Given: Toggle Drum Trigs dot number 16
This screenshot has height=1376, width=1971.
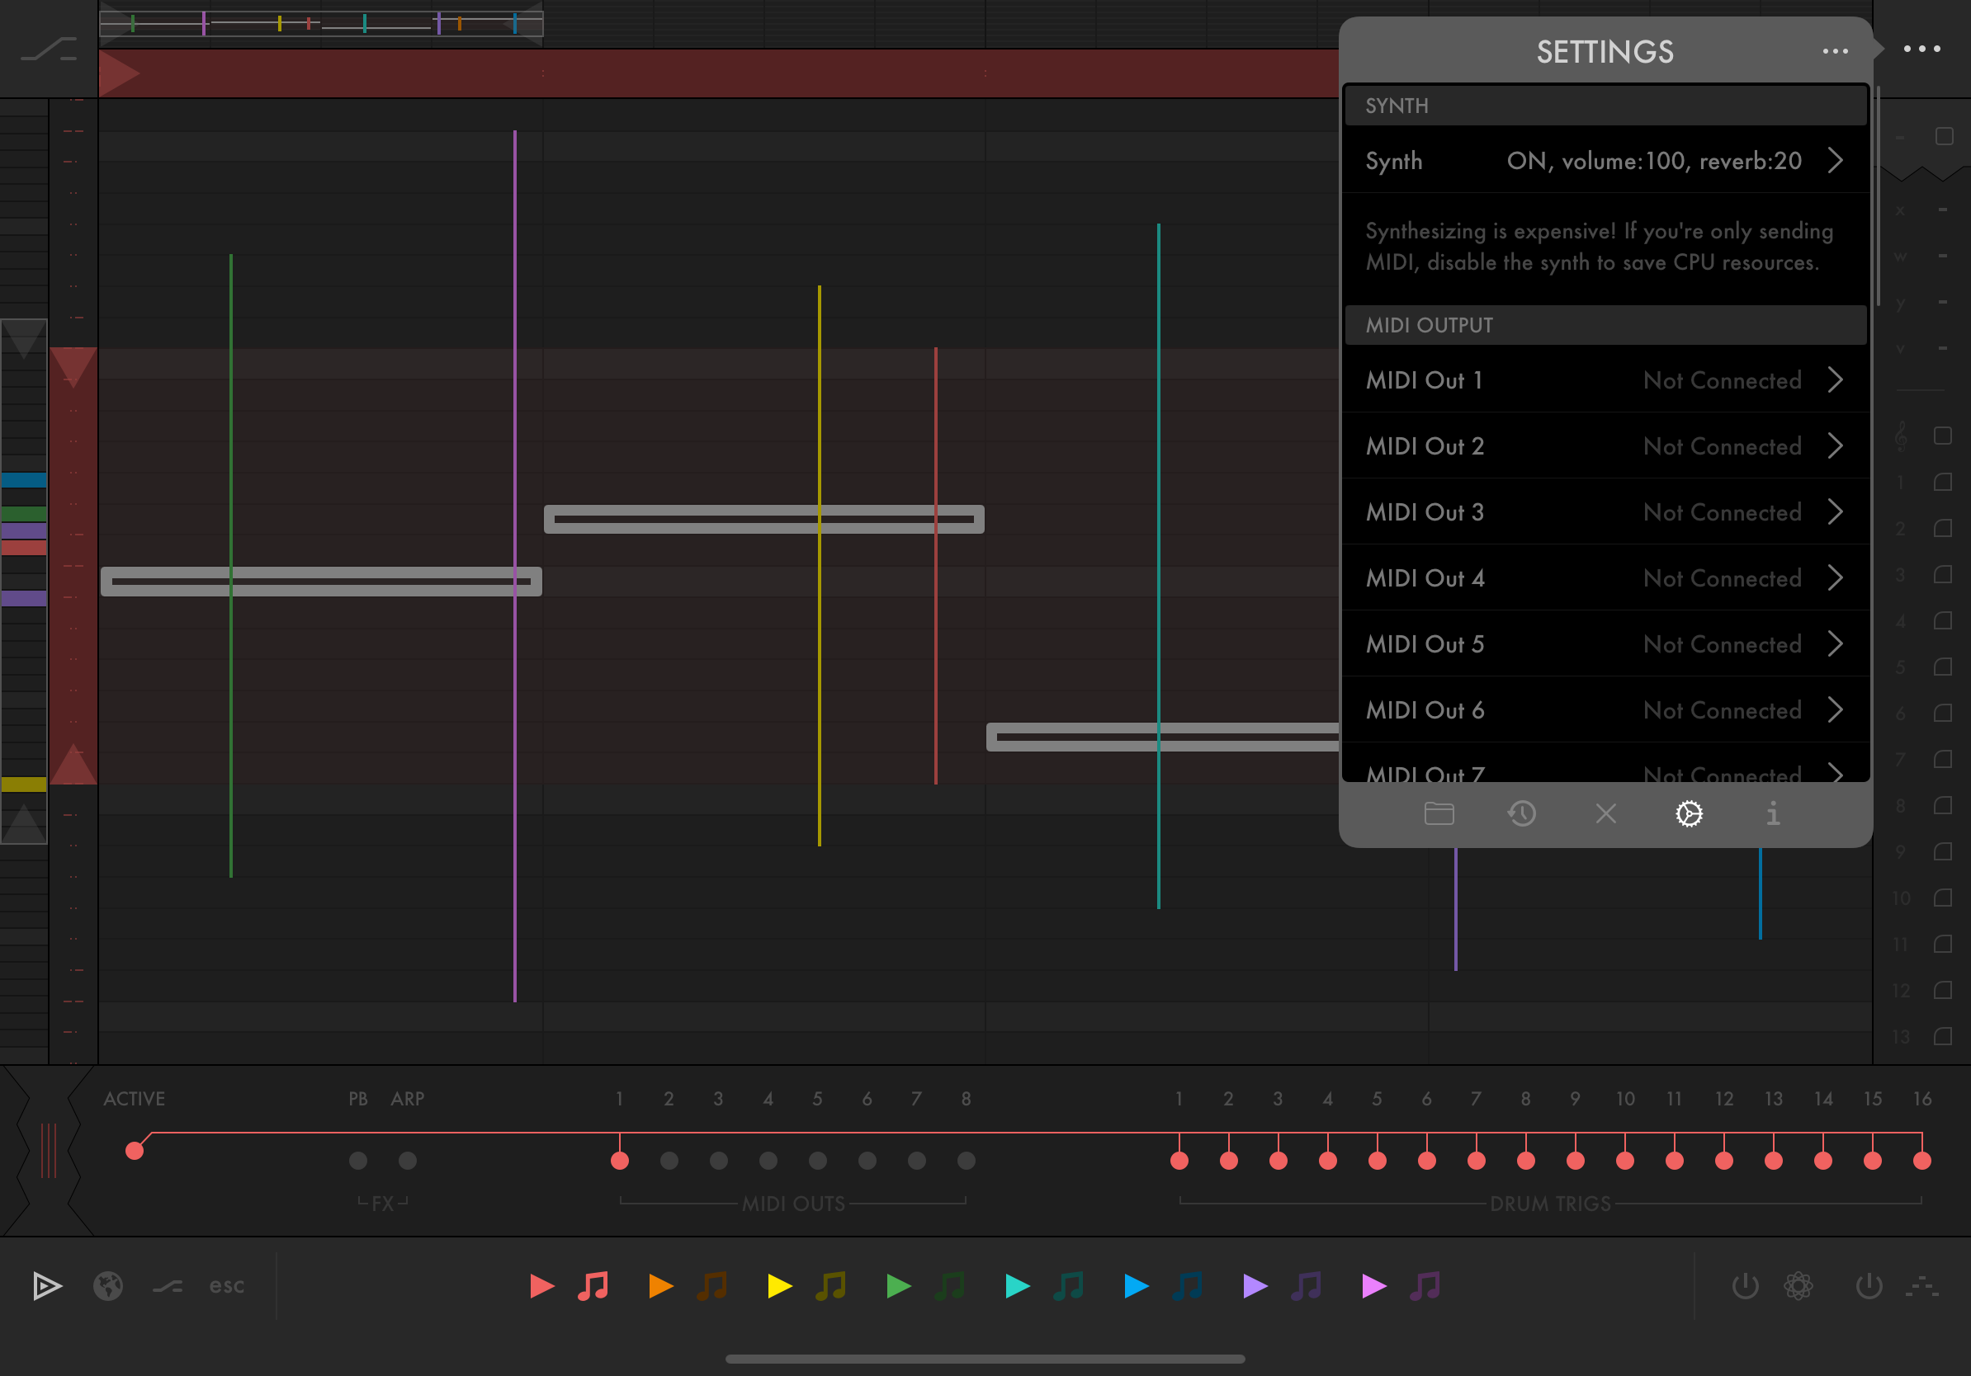Looking at the screenshot, I should click(x=1922, y=1161).
